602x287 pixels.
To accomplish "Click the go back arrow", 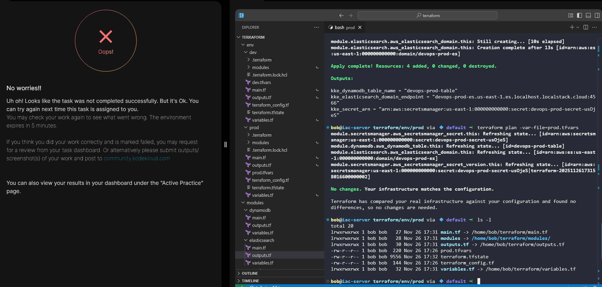I will pyautogui.click(x=341, y=15).
